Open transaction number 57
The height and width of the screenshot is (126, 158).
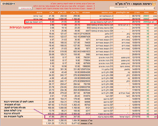[x=148, y=93]
